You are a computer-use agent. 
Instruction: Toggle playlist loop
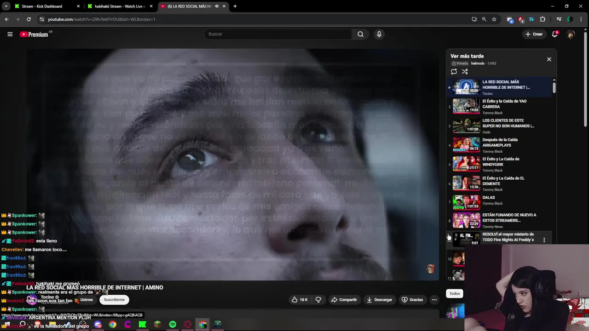pyautogui.click(x=454, y=72)
